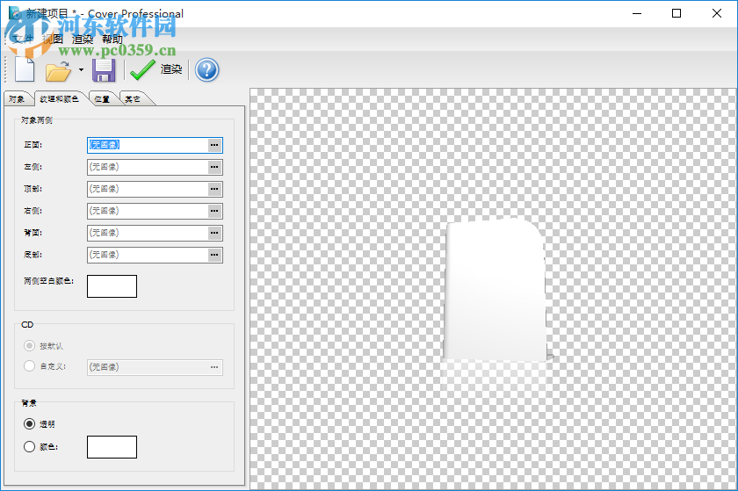Browse an image for 顶部 with its ellipsis button

[x=214, y=189]
